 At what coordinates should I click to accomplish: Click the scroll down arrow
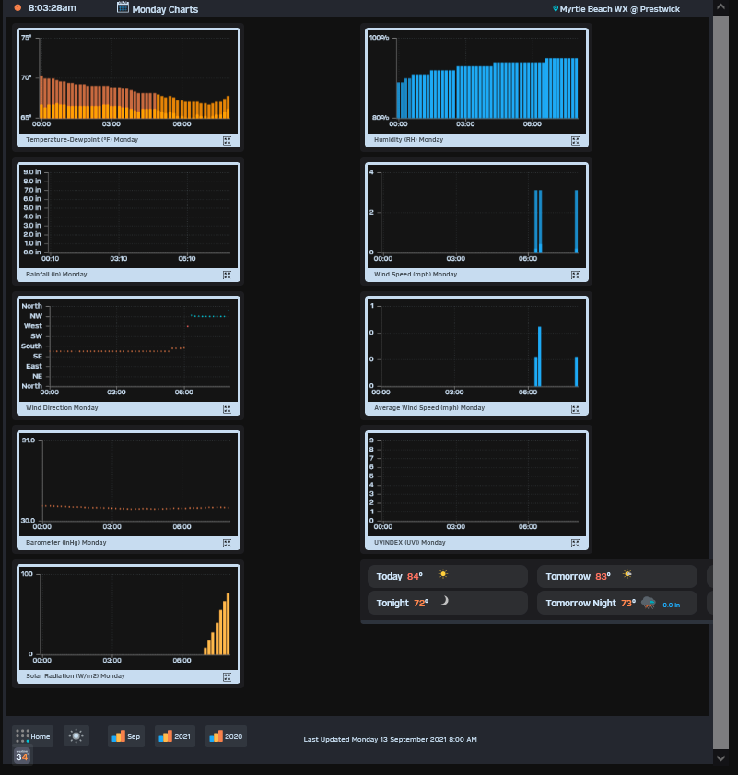720,757
